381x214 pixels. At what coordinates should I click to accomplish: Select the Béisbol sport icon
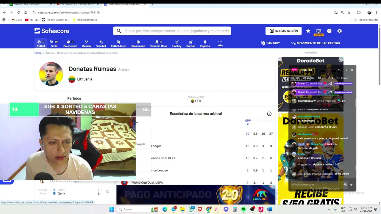(87, 44)
